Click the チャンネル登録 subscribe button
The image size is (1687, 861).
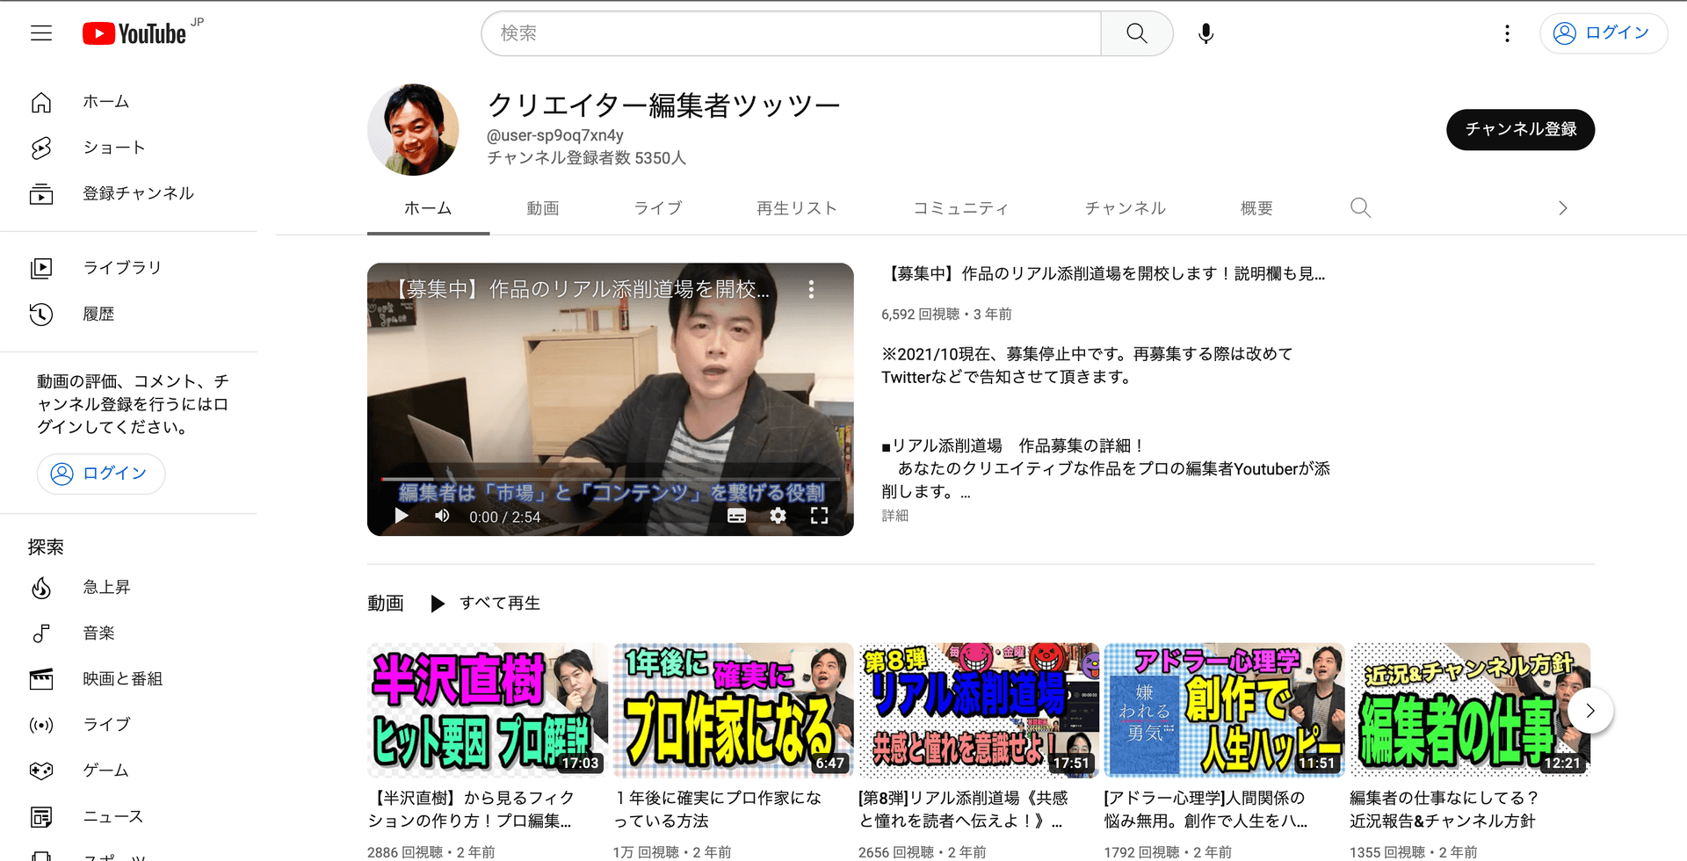coord(1520,129)
